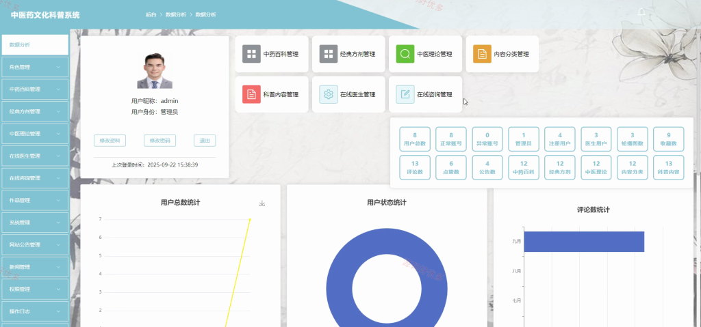Open the 中药百科管理 shortcut grid icon

coord(251,54)
